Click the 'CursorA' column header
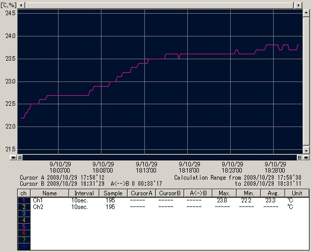Viewport: 312px width, 252px height. [x=141, y=193]
